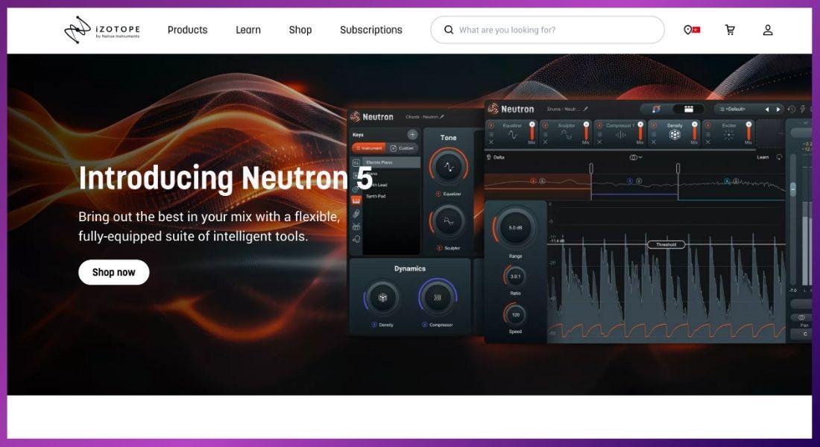This screenshot has width=820, height=447.
Task: Open the iZotope home logo
Action: tap(102, 30)
